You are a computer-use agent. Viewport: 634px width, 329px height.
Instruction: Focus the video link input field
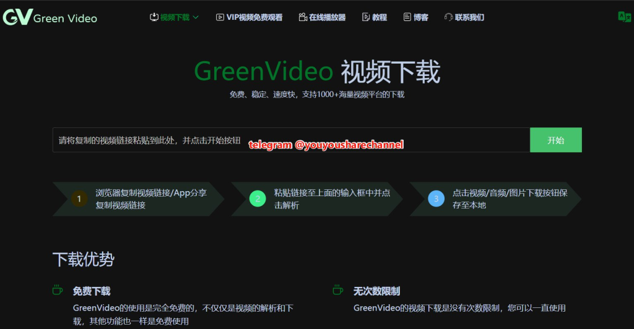click(x=291, y=140)
